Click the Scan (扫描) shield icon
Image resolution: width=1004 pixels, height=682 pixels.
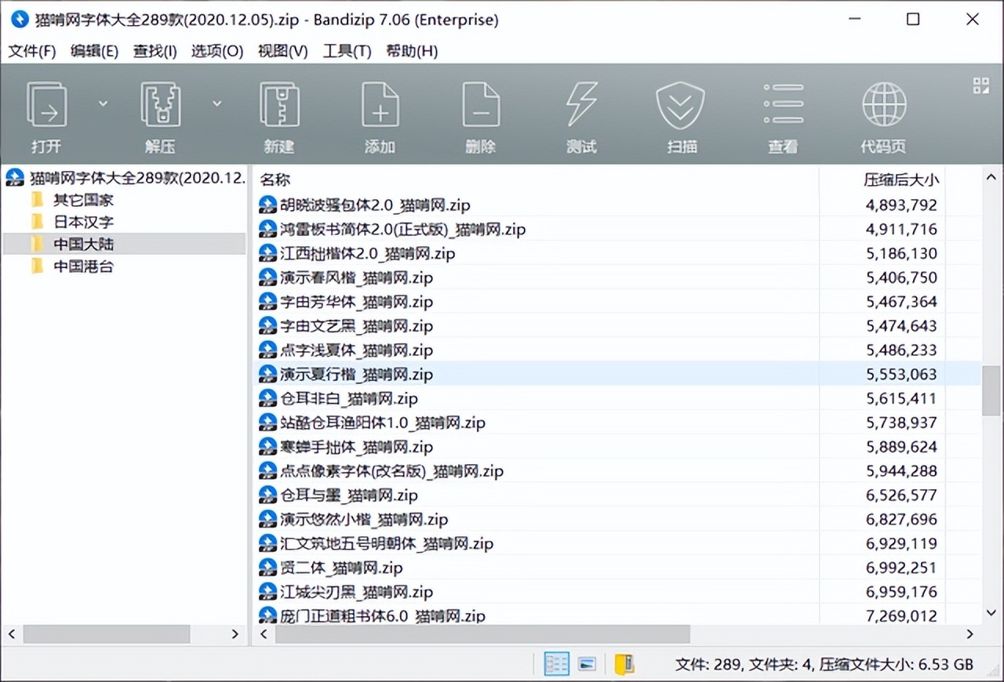(680, 106)
